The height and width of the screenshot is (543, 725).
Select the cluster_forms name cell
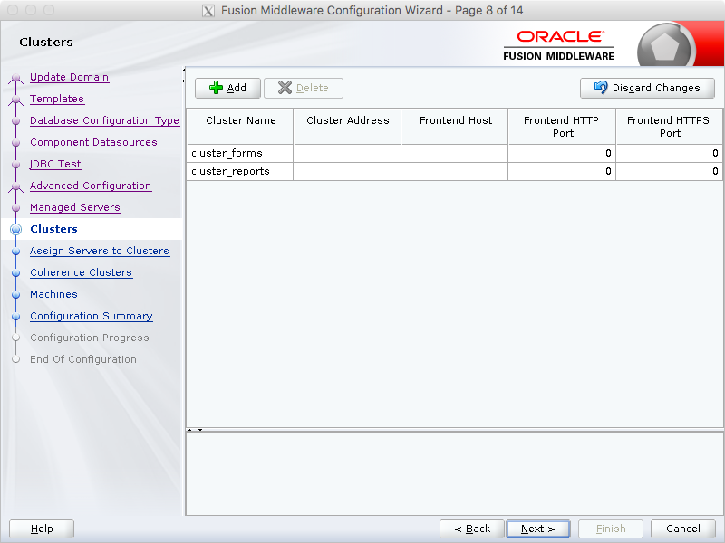240,153
